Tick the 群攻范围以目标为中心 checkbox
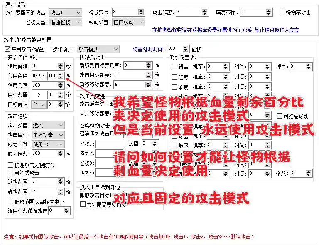Screen dimensions: 319x245 pyautogui.click(x=10, y=202)
